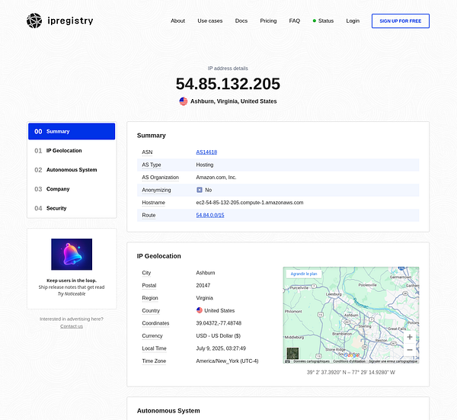Click the hostname ec2-54-85-132-205 value
457x420 pixels.
coord(250,203)
